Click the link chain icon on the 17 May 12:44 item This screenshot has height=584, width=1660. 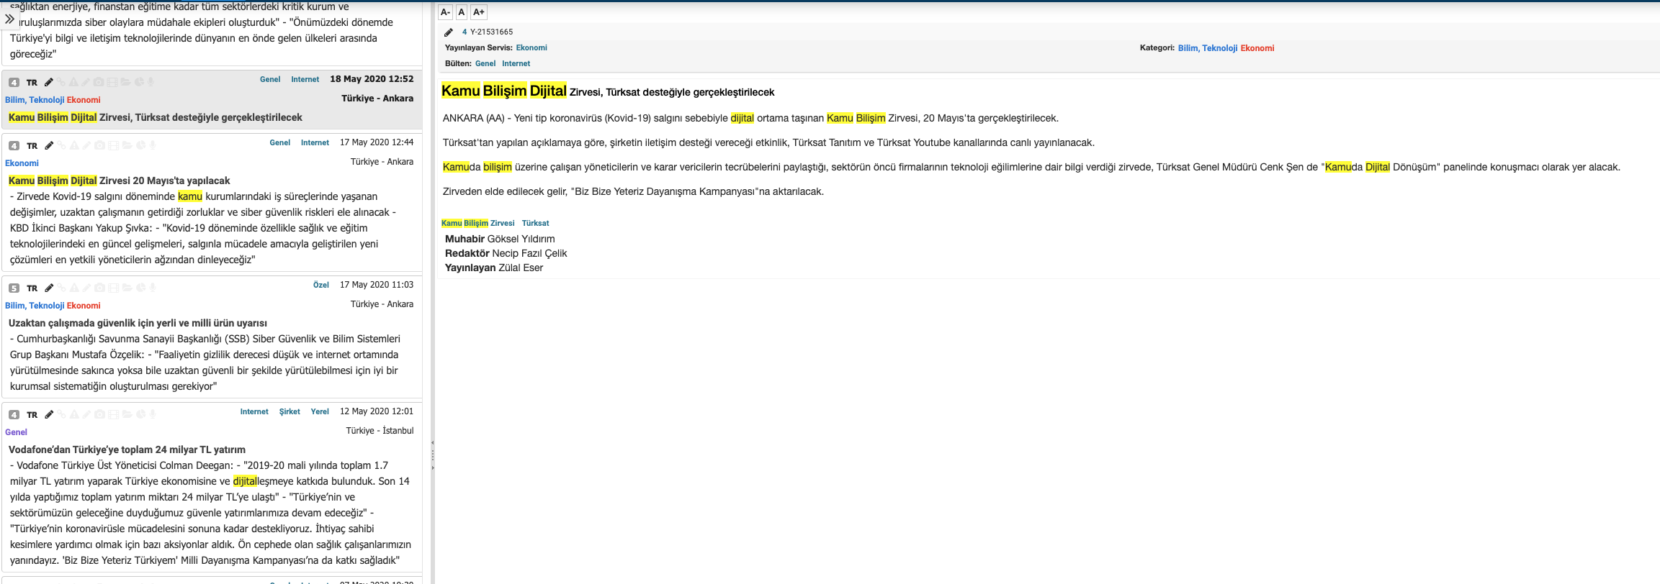point(61,145)
